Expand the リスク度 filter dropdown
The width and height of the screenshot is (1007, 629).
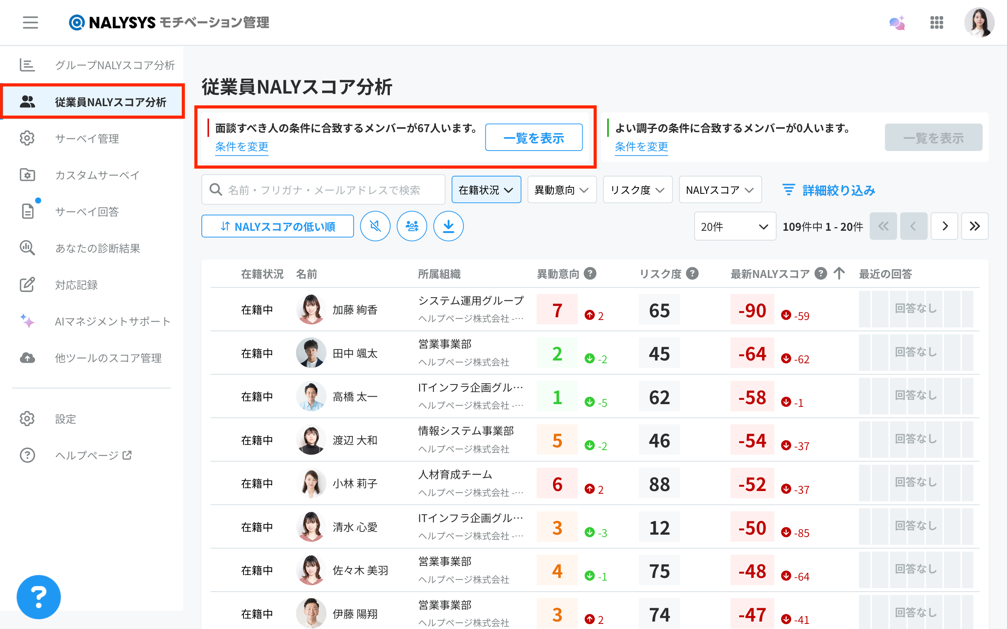pyautogui.click(x=637, y=190)
